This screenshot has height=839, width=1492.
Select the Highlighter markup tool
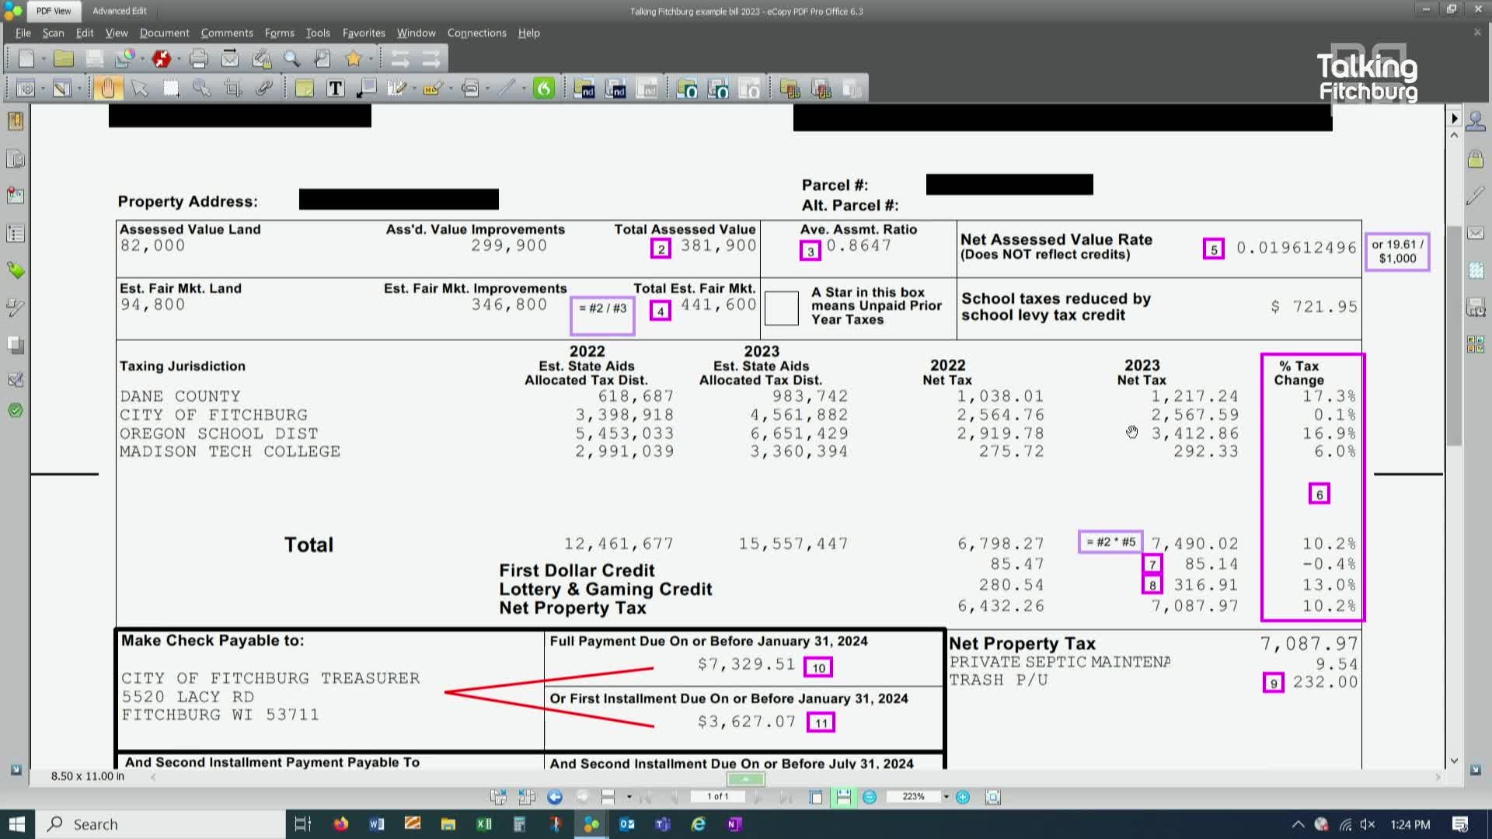point(433,88)
